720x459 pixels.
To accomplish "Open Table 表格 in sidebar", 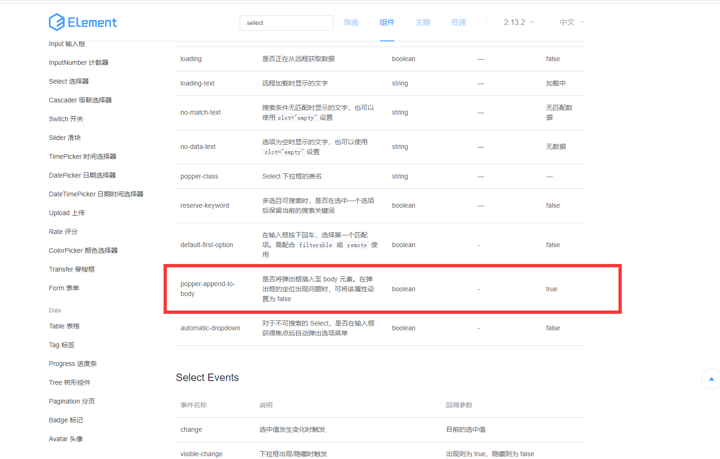I will [64, 326].
